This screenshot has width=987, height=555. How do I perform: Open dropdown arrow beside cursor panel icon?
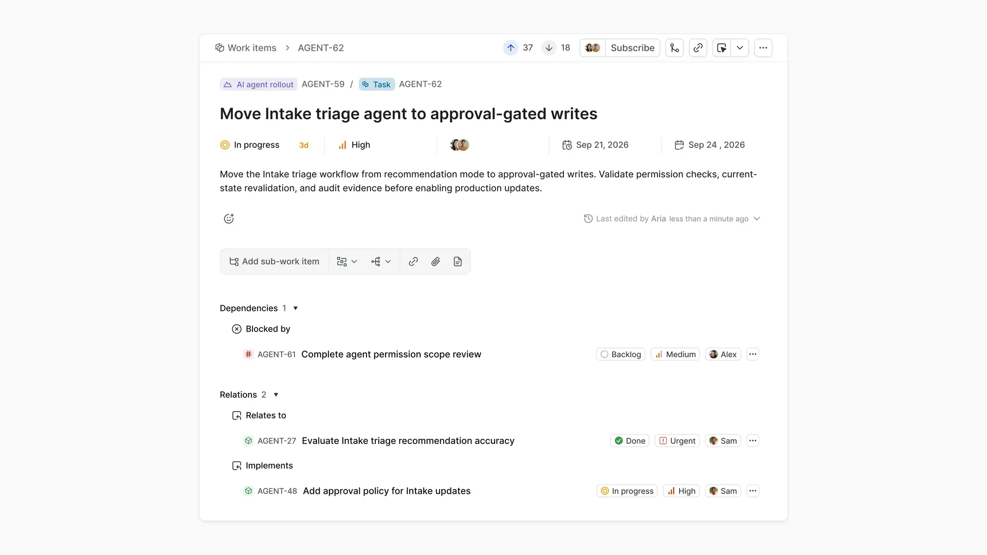740,48
